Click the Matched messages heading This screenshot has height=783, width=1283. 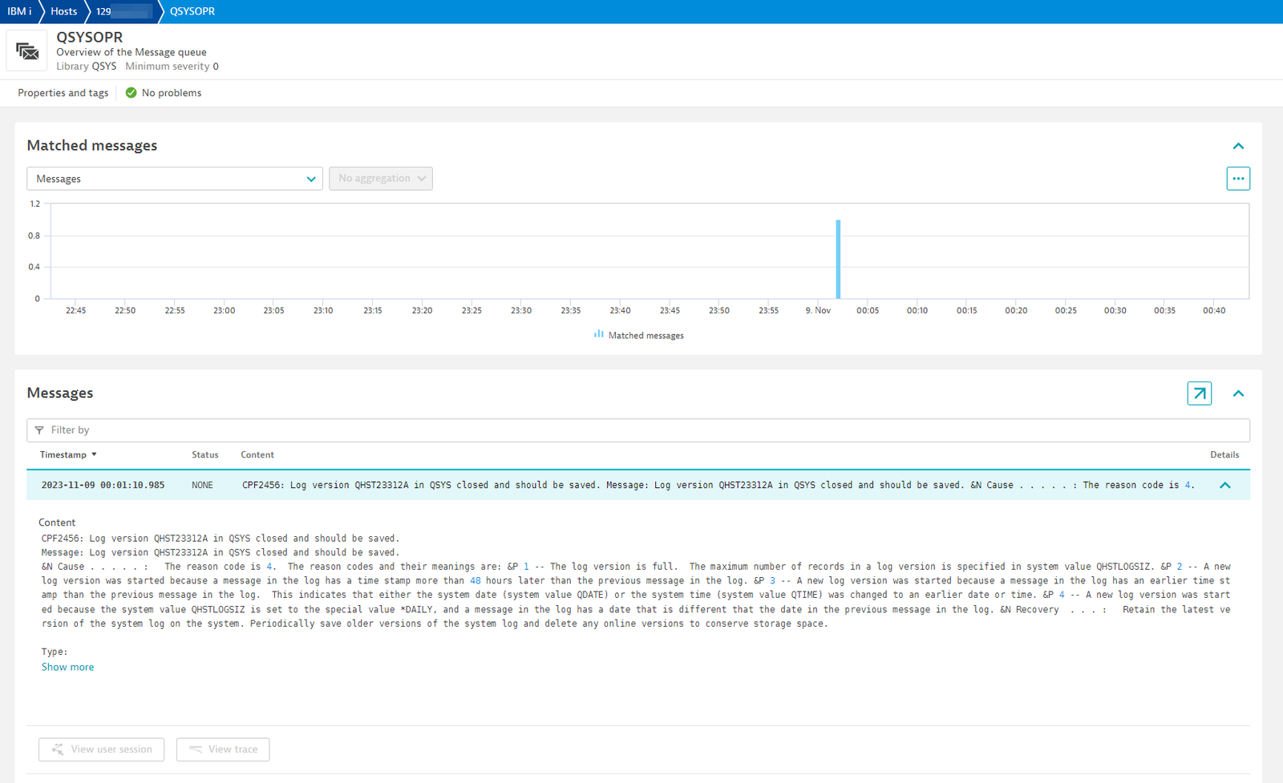(92, 146)
